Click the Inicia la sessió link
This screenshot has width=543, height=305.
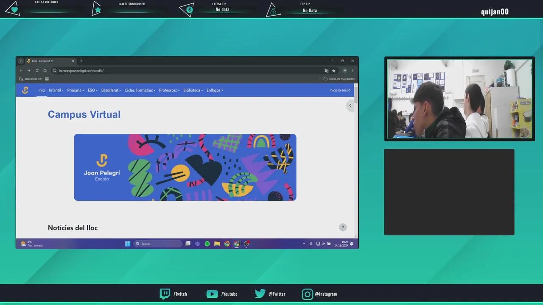[340, 90]
